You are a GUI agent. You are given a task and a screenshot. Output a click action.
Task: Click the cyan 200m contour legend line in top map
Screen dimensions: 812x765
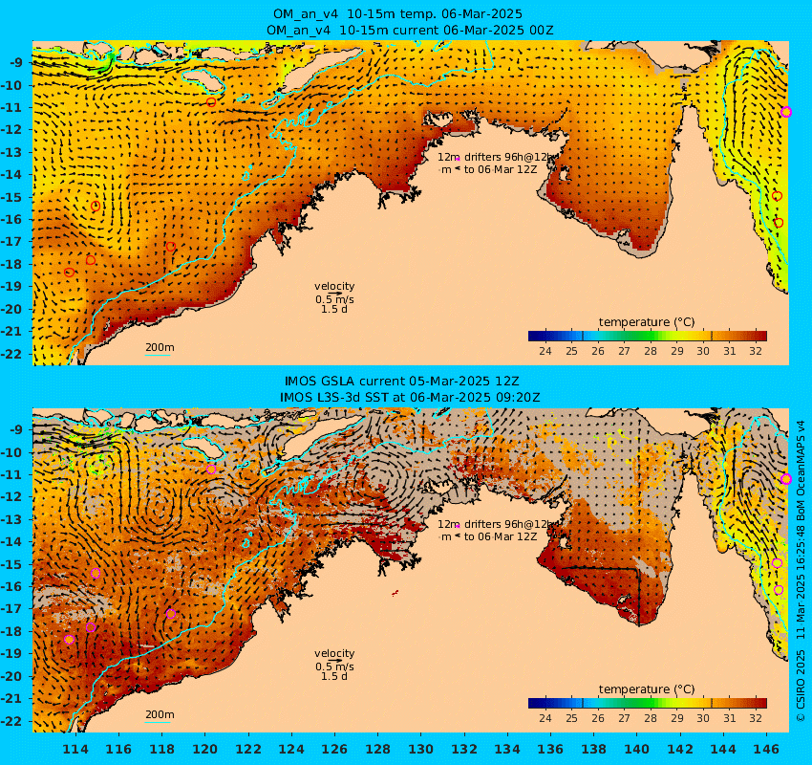point(158,355)
